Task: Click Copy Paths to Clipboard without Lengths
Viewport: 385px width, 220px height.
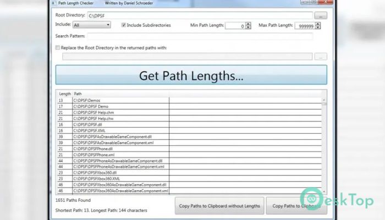Action: (219, 206)
